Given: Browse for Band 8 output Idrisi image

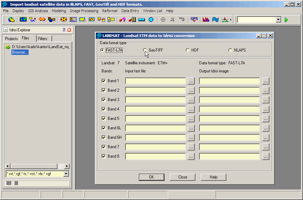Looking at the screenshot, I should pyautogui.click(x=266, y=157).
